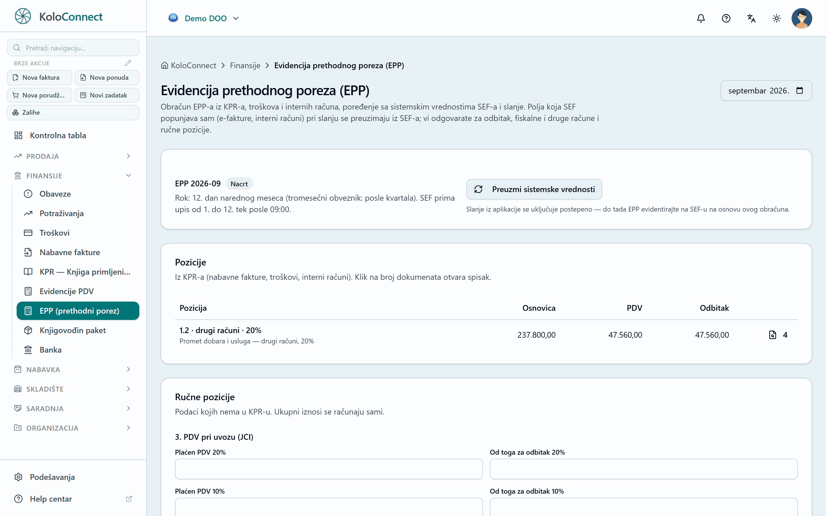
Task: Expand the PRODAJA section
Action: coord(73,156)
